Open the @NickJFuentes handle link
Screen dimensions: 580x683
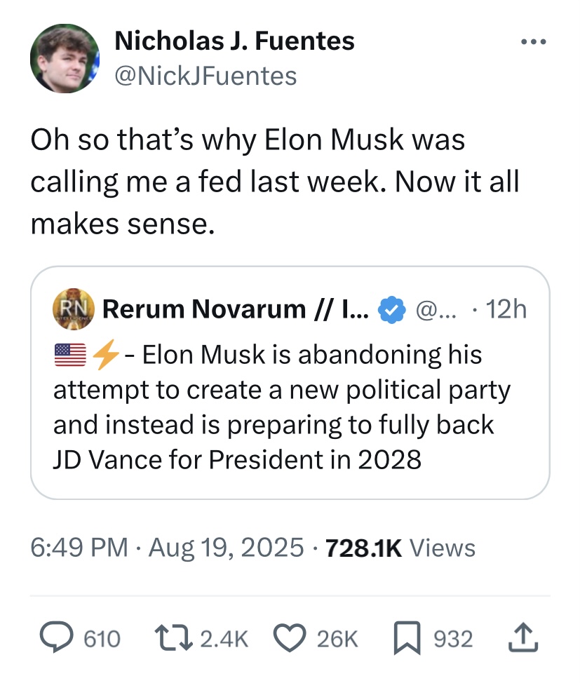[205, 76]
